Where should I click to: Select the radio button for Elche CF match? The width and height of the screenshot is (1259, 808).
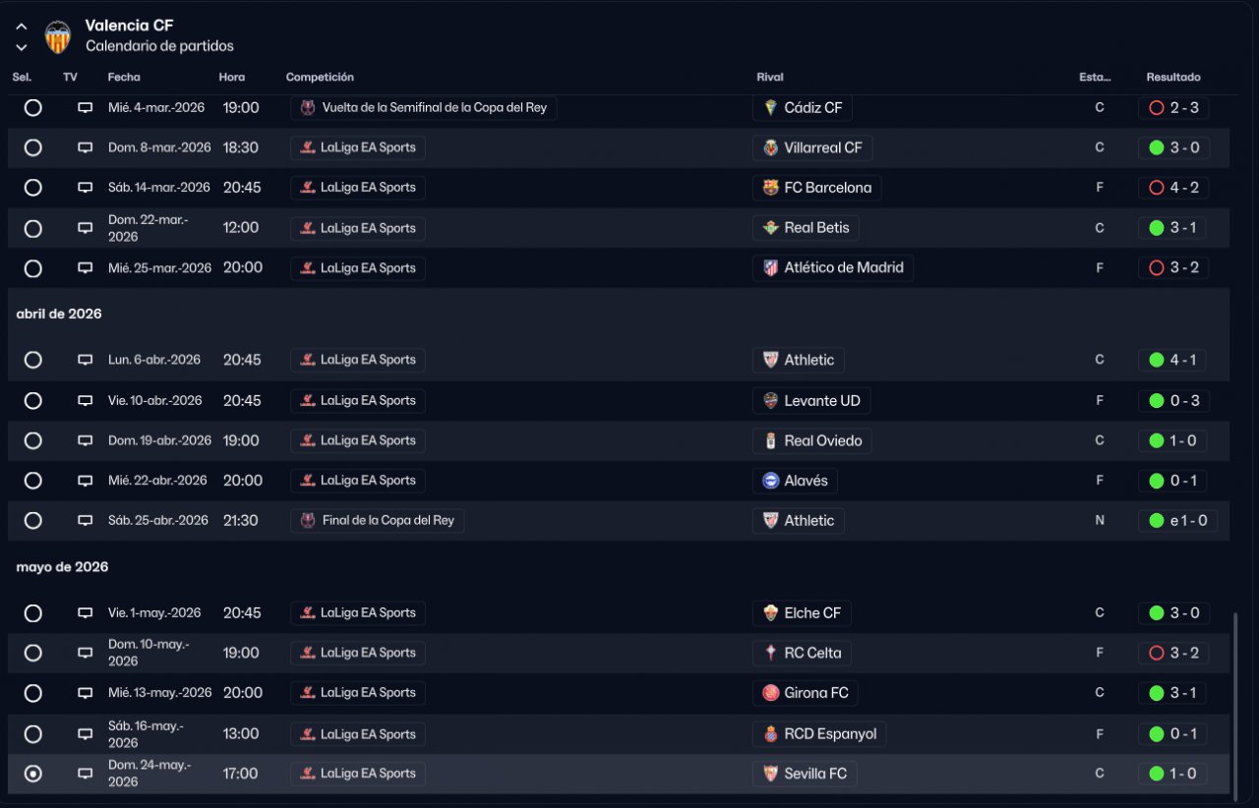click(33, 613)
